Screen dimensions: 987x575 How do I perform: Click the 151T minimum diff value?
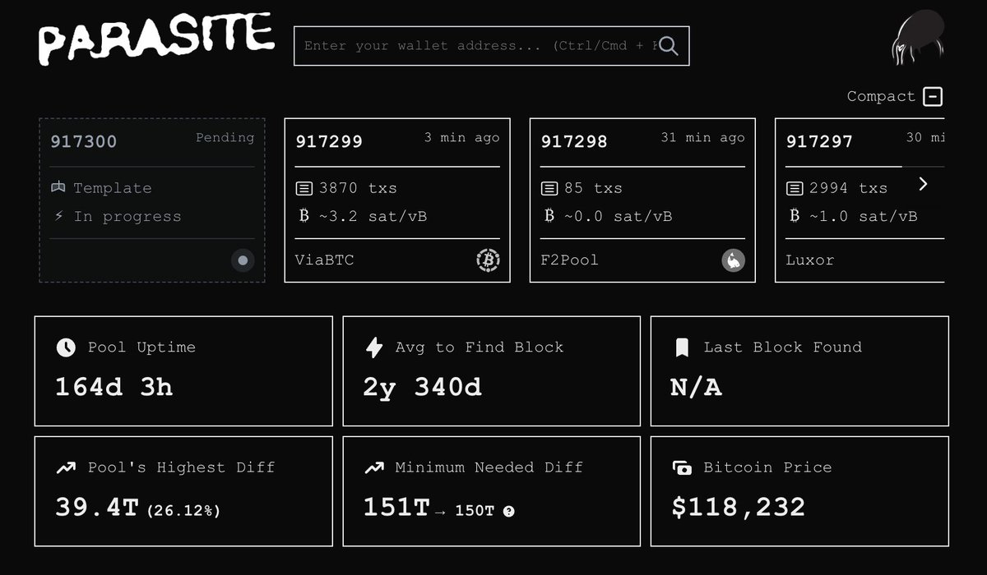point(396,507)
